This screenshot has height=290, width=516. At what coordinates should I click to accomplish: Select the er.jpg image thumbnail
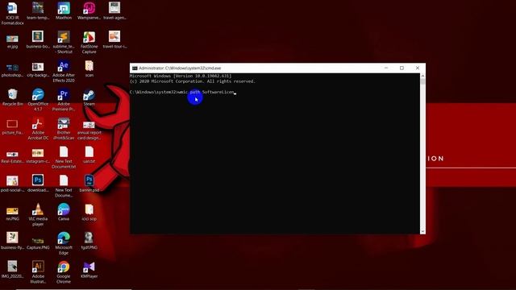coord(13,39)
